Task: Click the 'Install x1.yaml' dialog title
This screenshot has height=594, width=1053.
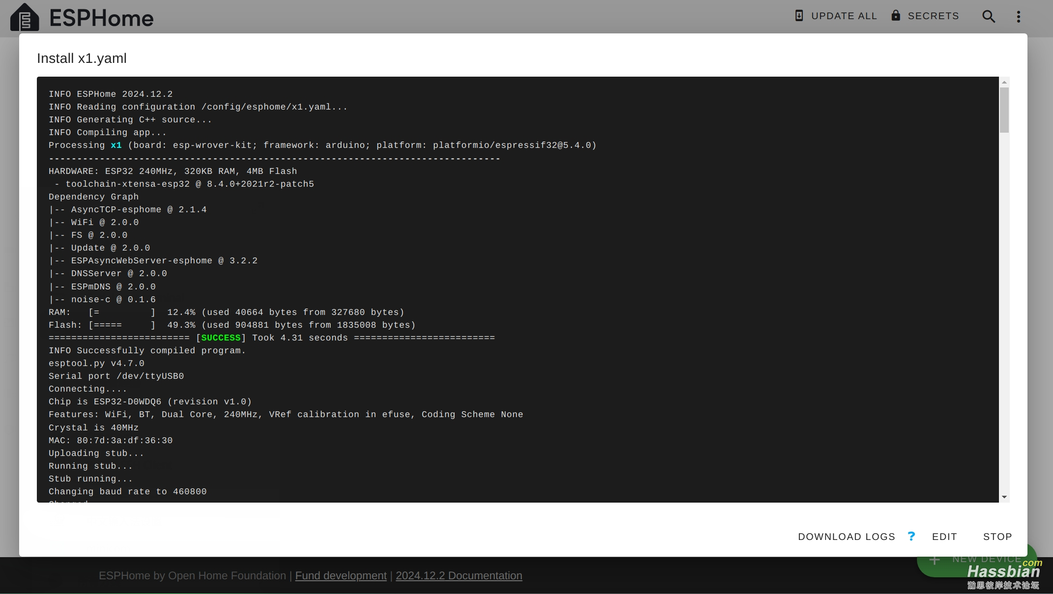Action: 82,58
